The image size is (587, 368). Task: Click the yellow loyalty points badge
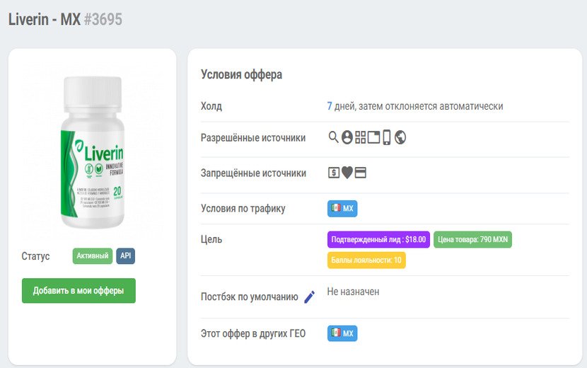[366, 260]
